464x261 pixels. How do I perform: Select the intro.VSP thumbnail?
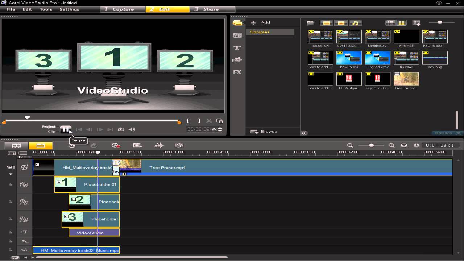406,37
